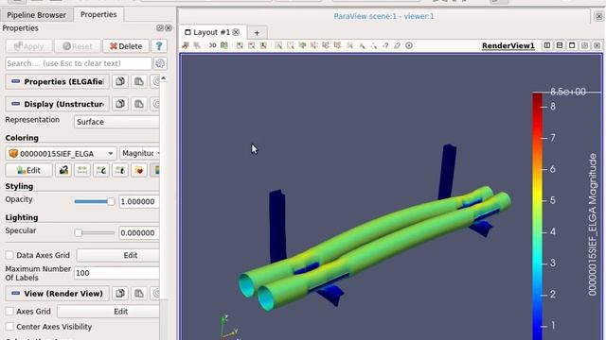Paste into View (Render View) section
The image size is (606, 340).
(139, 294)
